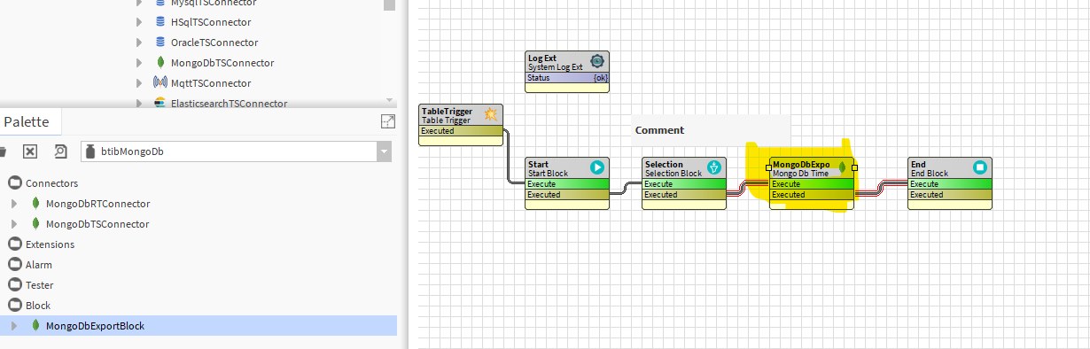The image size is (1090, 349).
Task: Select the TableTrigger block title
Action: [x=448, y=112]
